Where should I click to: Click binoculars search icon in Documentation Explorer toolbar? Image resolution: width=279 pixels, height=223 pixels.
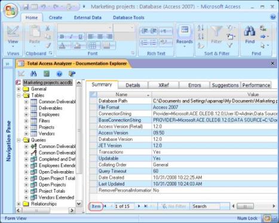[33, 74]
